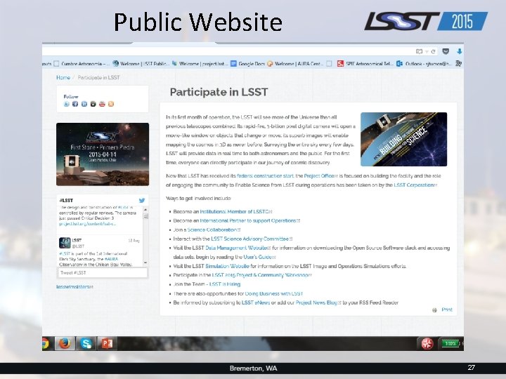
Task: Open the LinkedIn follow icon
Action: (x=84, y=104)
